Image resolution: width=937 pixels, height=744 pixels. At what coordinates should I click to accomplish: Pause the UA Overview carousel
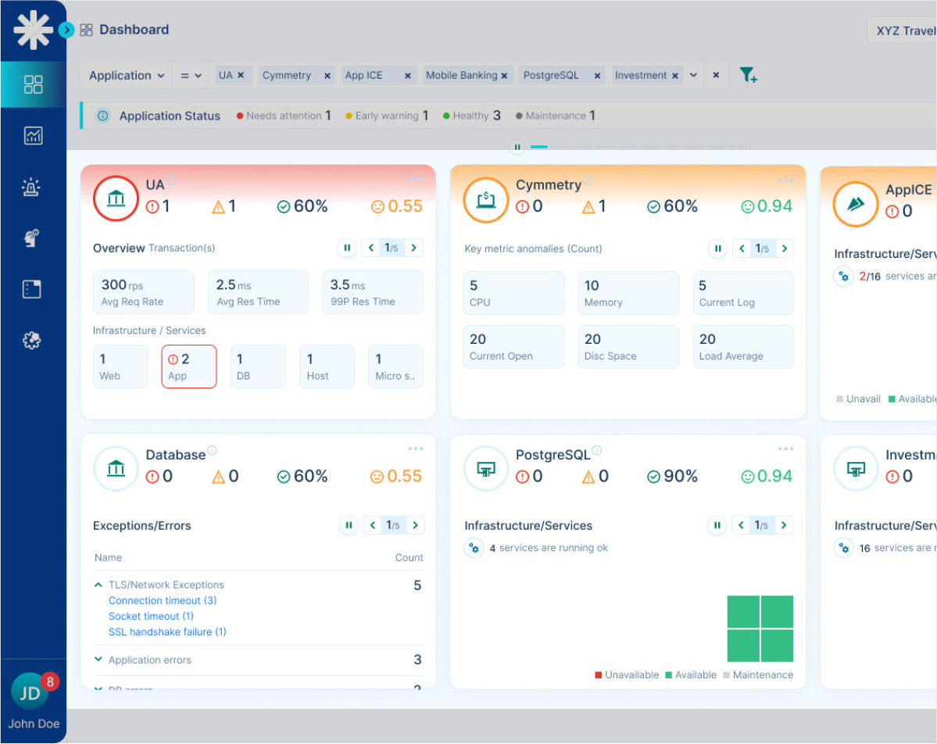[x=347, y=249]
